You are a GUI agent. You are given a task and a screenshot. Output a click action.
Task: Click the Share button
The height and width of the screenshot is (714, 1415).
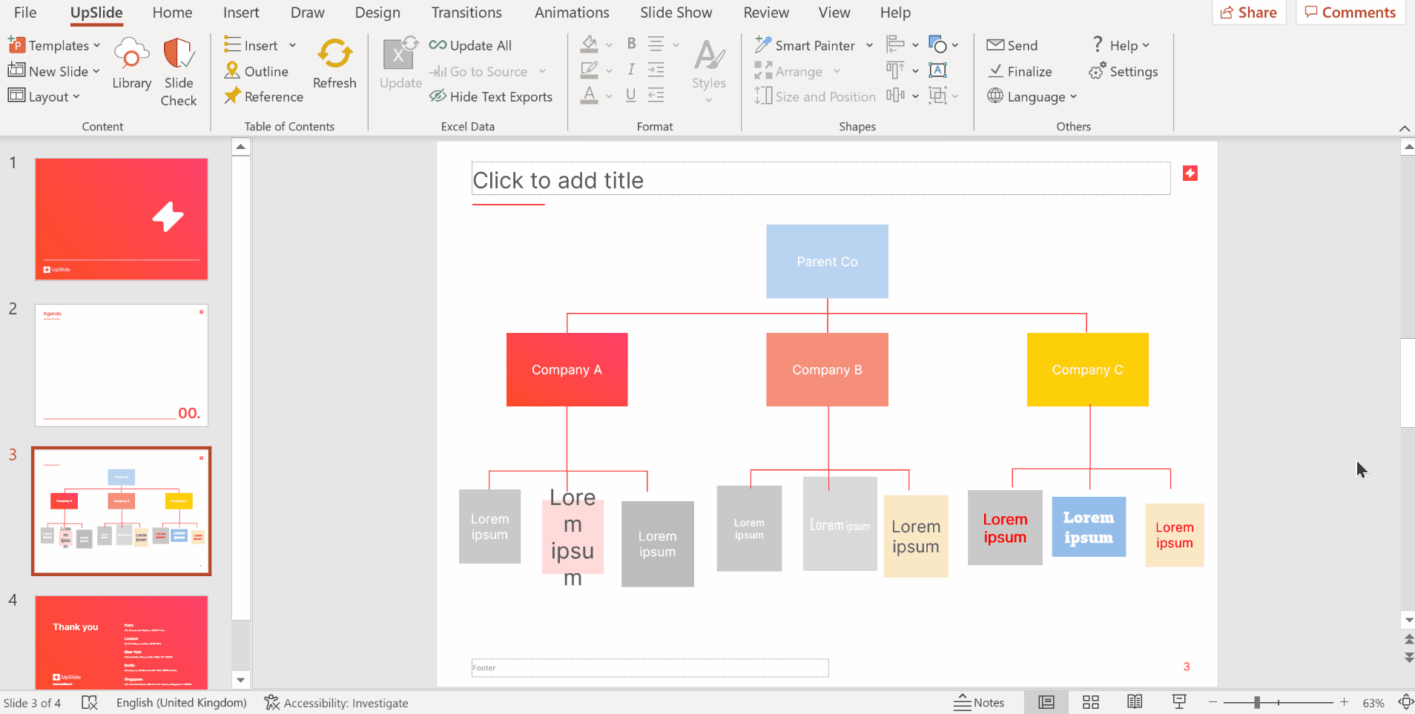(x=1249, y=13)
